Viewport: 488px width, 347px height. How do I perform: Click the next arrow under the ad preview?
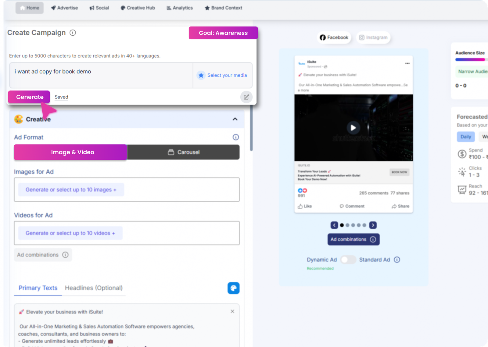[x=373, y=225]
